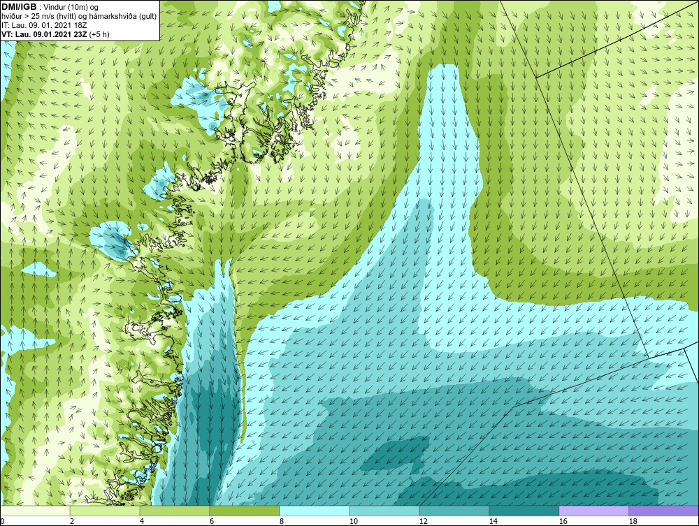Click legend scale label '8'

point(281,521)
